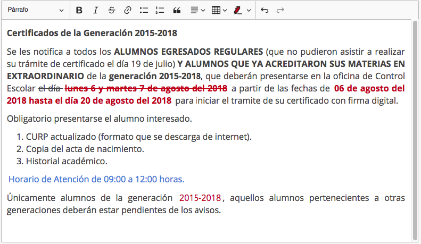This screenshot has width=421, height=244.
Task: Undo the last edit
Action: (265, 10)
